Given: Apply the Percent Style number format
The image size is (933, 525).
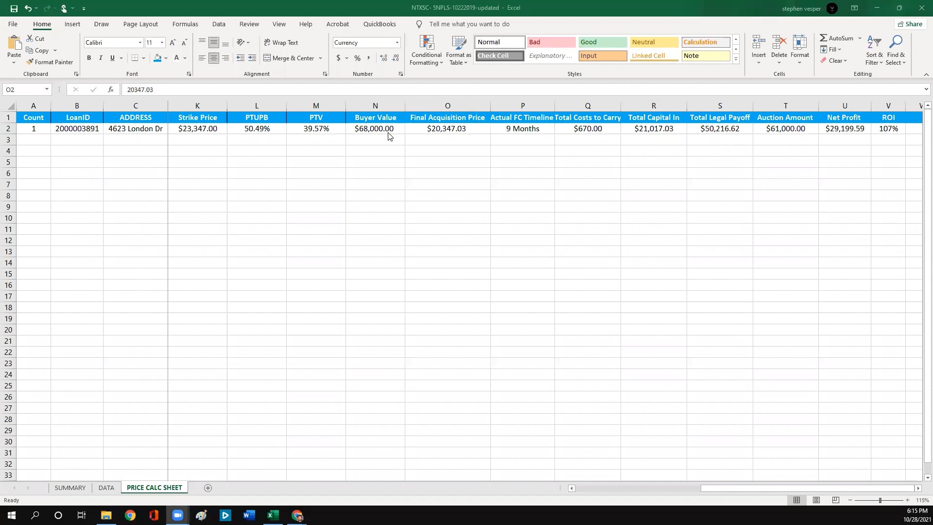Looking at the screenshot, I should point(358,58).
